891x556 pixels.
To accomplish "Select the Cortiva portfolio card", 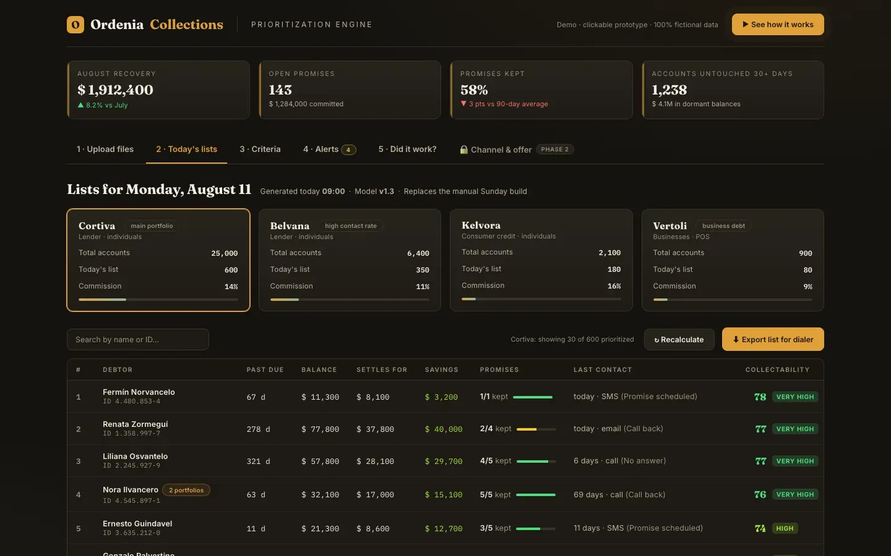I will [158, 260].
